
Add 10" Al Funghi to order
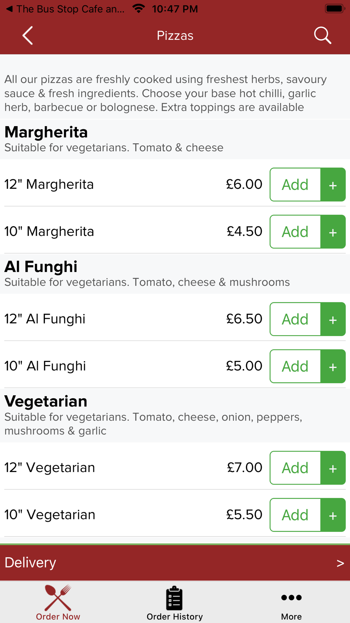pos(295,366)
